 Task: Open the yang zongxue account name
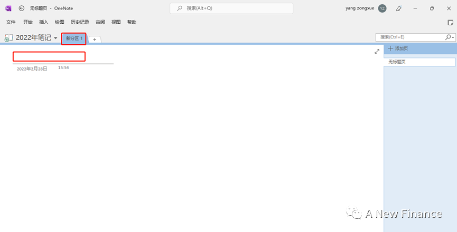tap(360, 8)
